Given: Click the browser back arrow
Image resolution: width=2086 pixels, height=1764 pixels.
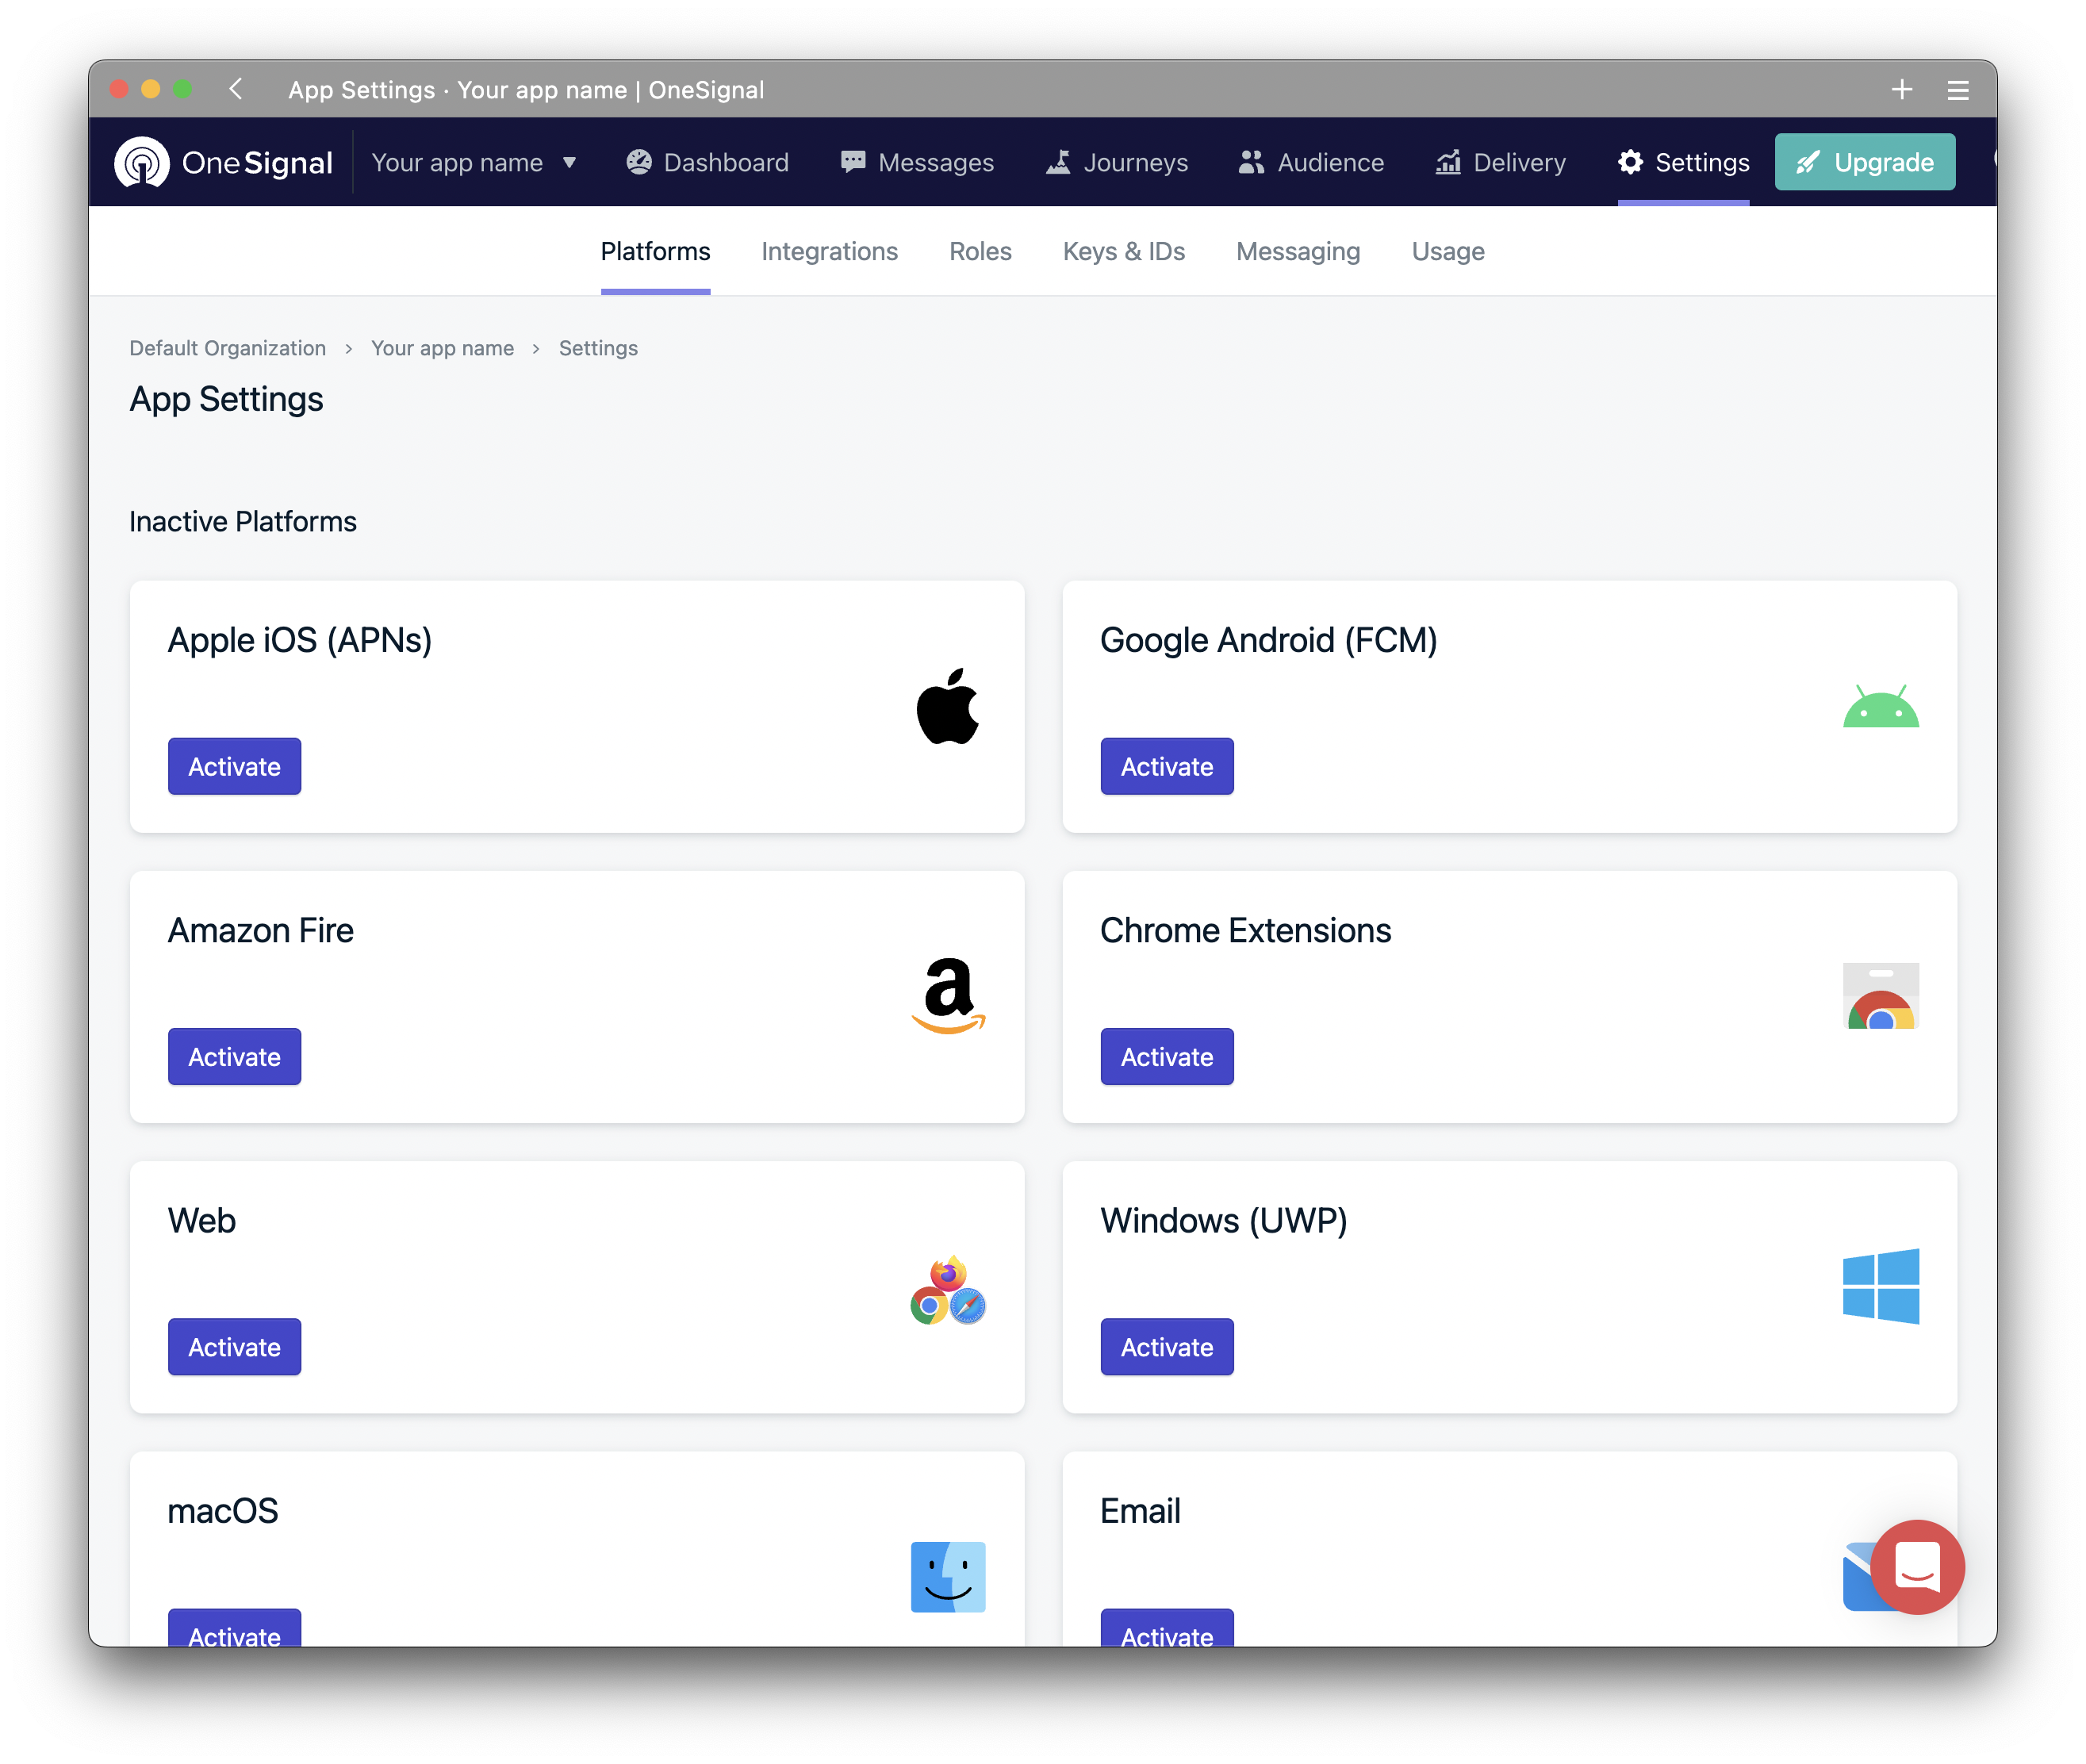Looking at the screenshot, I should click(236, 89).
